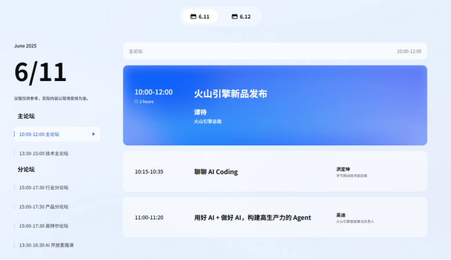The height and width of the screenshot is (260, 451).
Task: Click the 10:15-10:35 time label
Action: pos(149,172)
